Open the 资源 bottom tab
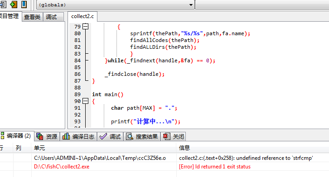Image resolution: width=329 pixels, height=177 pixels. pyautogui.click(x=47, y=136)
